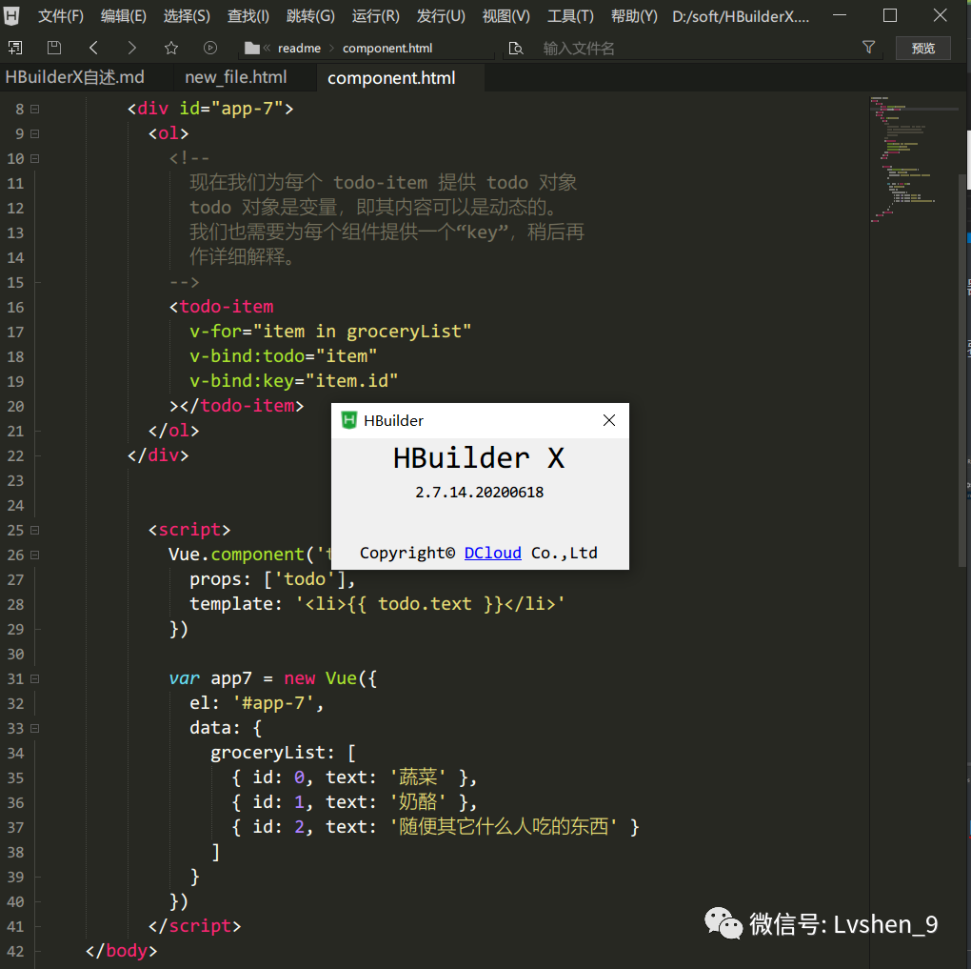Collapse the fold marker on line 9
Screen dimensions: 971x969
click(x=34, y=134)
